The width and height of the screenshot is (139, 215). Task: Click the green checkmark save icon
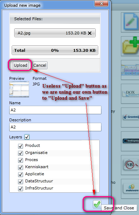pos(97,204)
